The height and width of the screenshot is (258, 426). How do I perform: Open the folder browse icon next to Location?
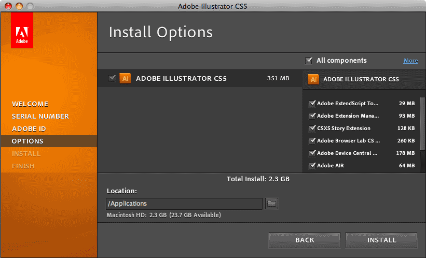click(271, 204)
